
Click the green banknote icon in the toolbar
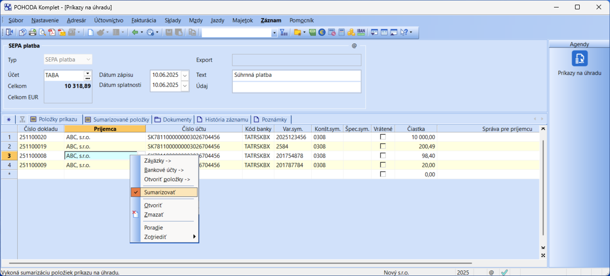click(312, 32)
